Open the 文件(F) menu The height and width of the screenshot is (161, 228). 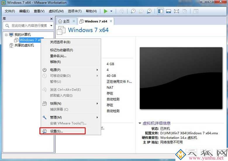tap(10, 11)
